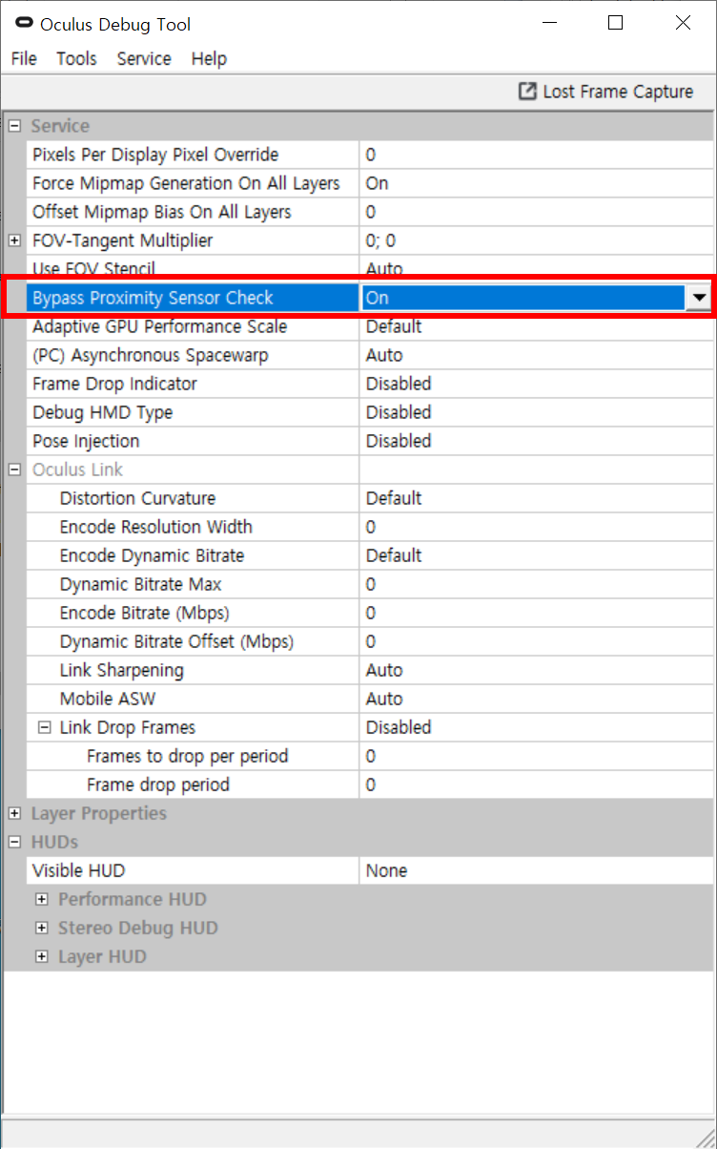Click the Frame Drop Indicator value Disabled
This screenshot has width=717, height=1149.
point(536,384)
